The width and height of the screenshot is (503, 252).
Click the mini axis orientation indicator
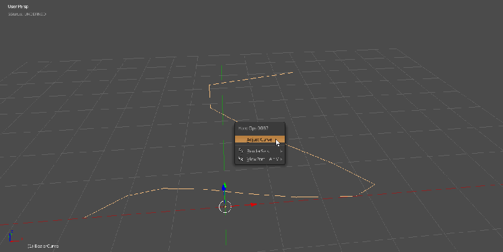(11, 236)
